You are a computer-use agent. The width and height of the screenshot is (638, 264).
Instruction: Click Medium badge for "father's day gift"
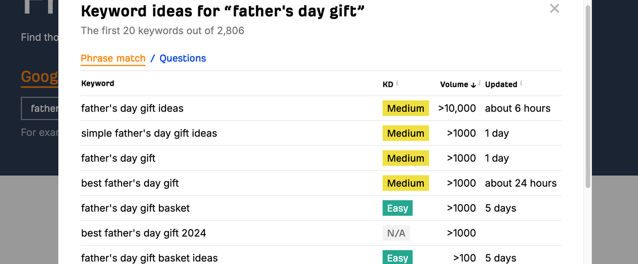click(406, 158)
